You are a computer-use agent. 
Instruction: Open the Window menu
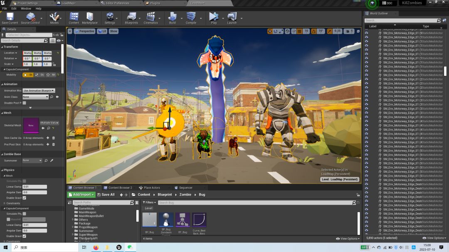tap(26, 8)
